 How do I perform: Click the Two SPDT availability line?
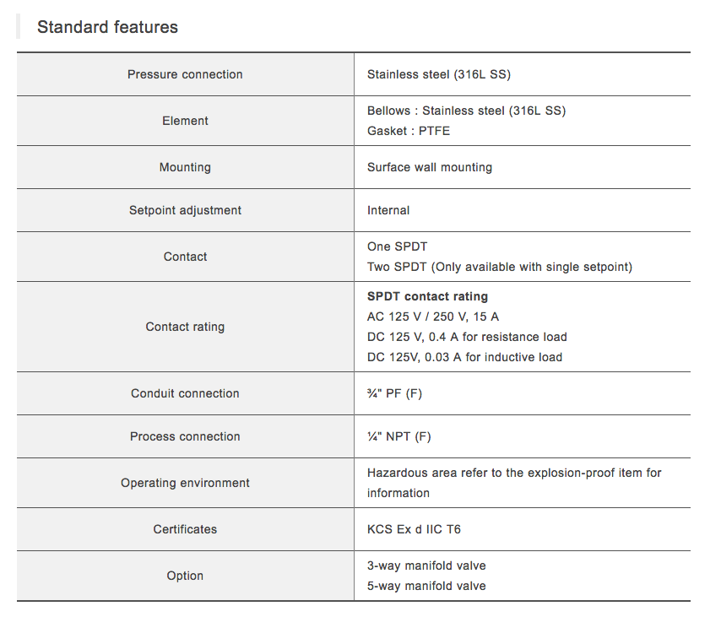coord(499,267)
